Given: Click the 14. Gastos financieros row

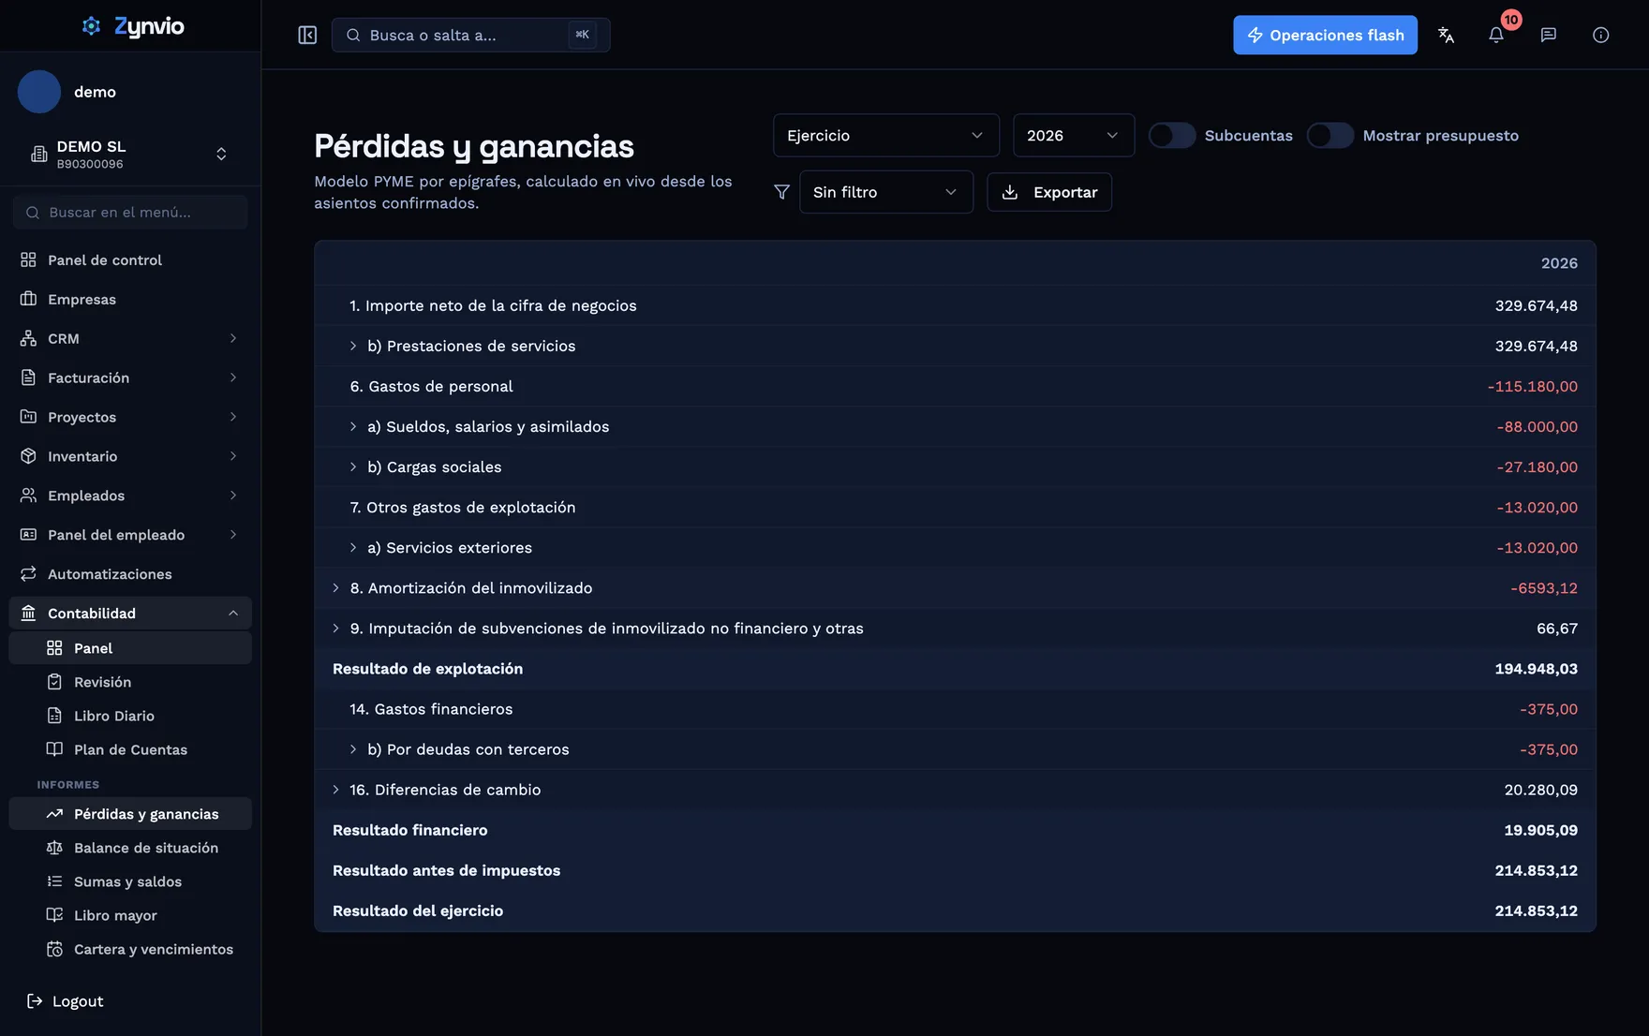Looking at the screenshot, I should pos(955,709).
